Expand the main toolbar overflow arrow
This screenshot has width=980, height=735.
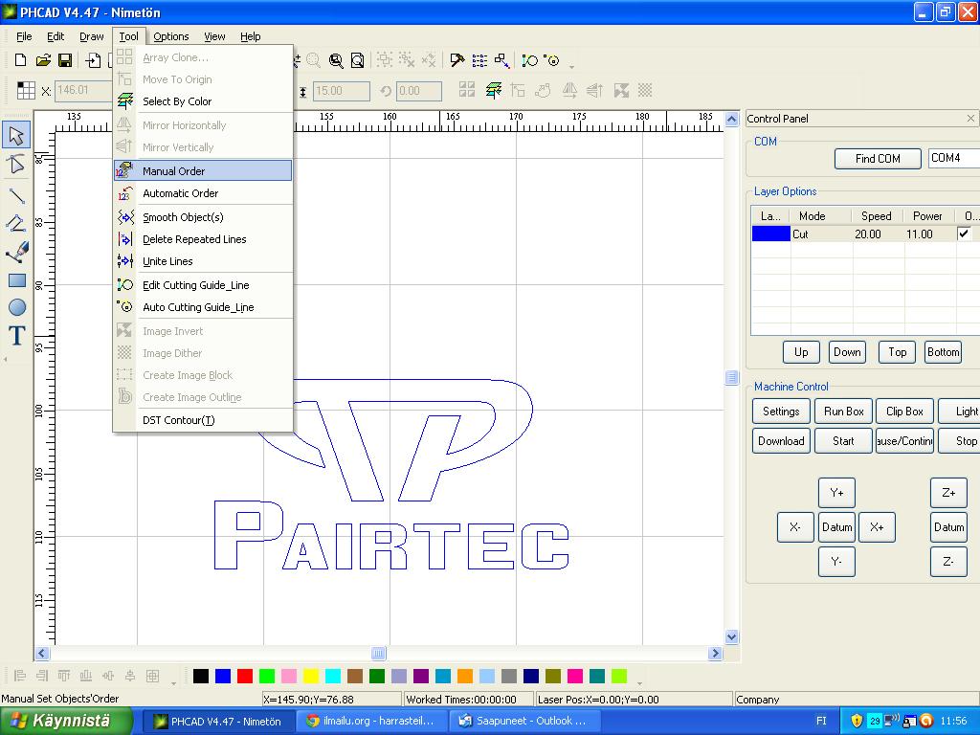[x=572, y=66]
